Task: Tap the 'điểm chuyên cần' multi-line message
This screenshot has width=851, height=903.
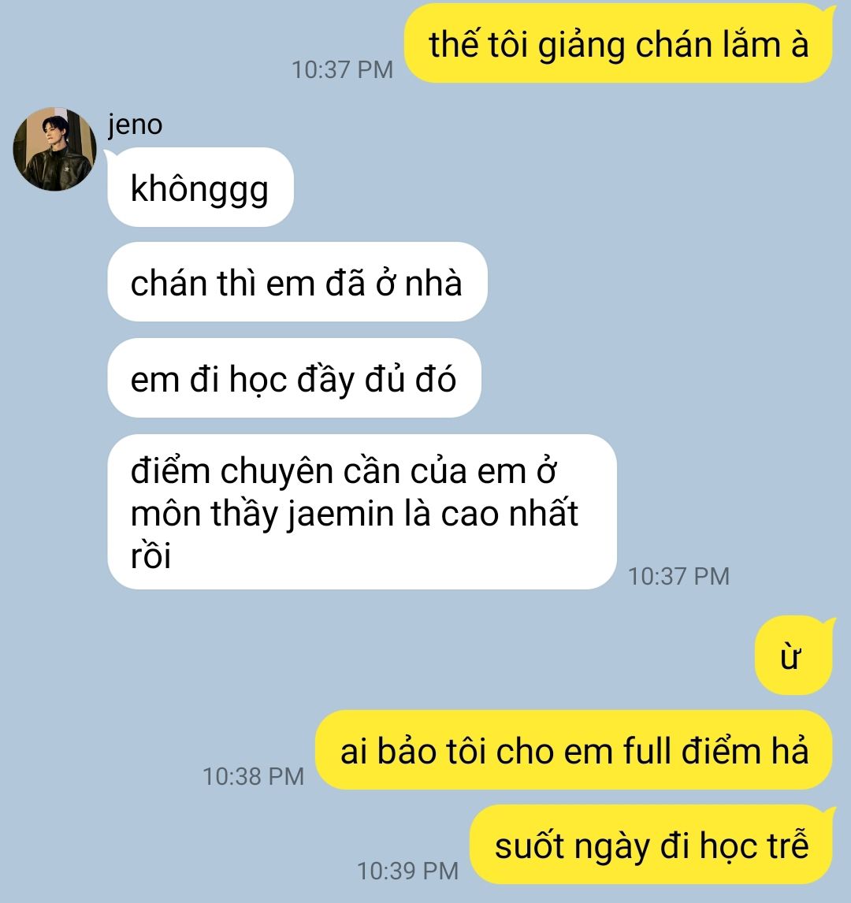Action: [362, 512]
